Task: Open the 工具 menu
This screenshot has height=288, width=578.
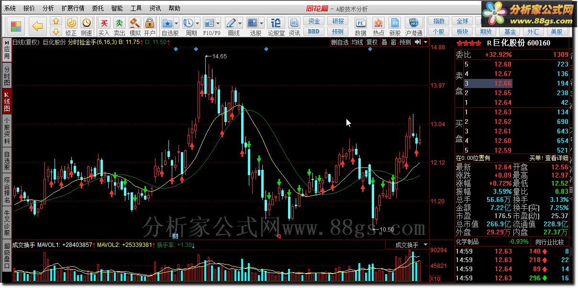Action: [x=136, y=8]
